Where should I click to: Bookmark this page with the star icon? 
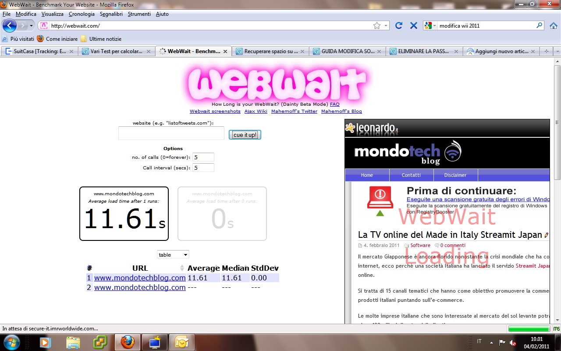(377, 25)
